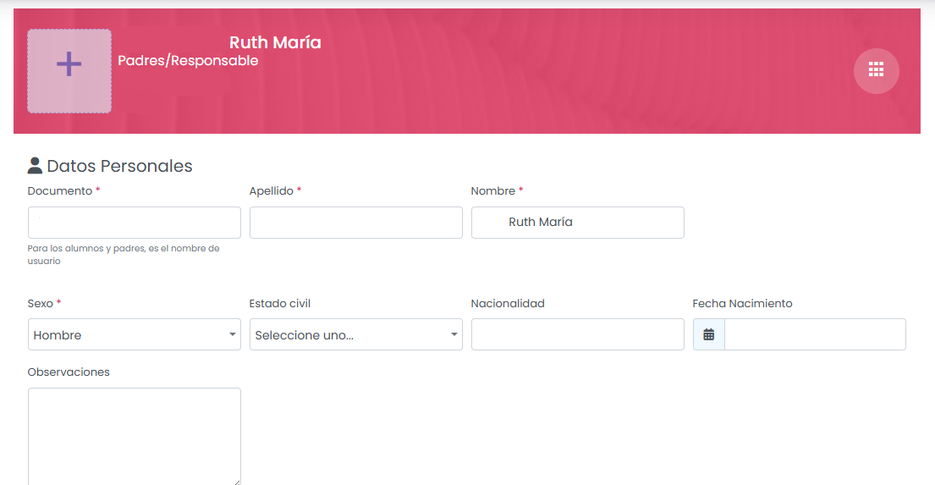Click the Ruth María header name

275,42
